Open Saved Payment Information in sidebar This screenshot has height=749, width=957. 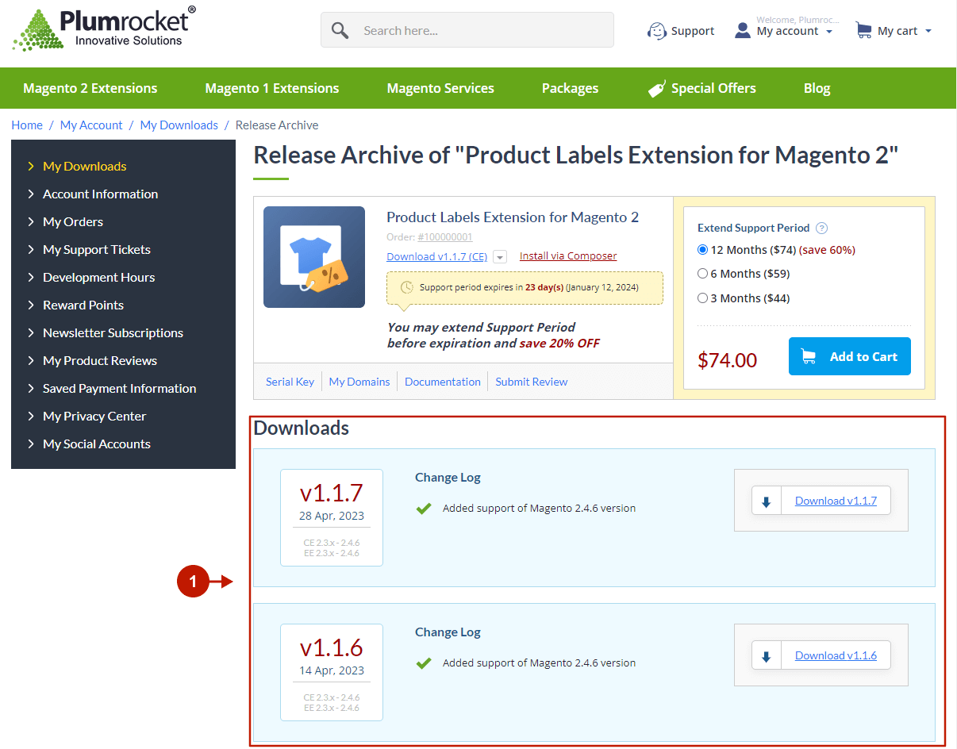(x=119, y=388)
